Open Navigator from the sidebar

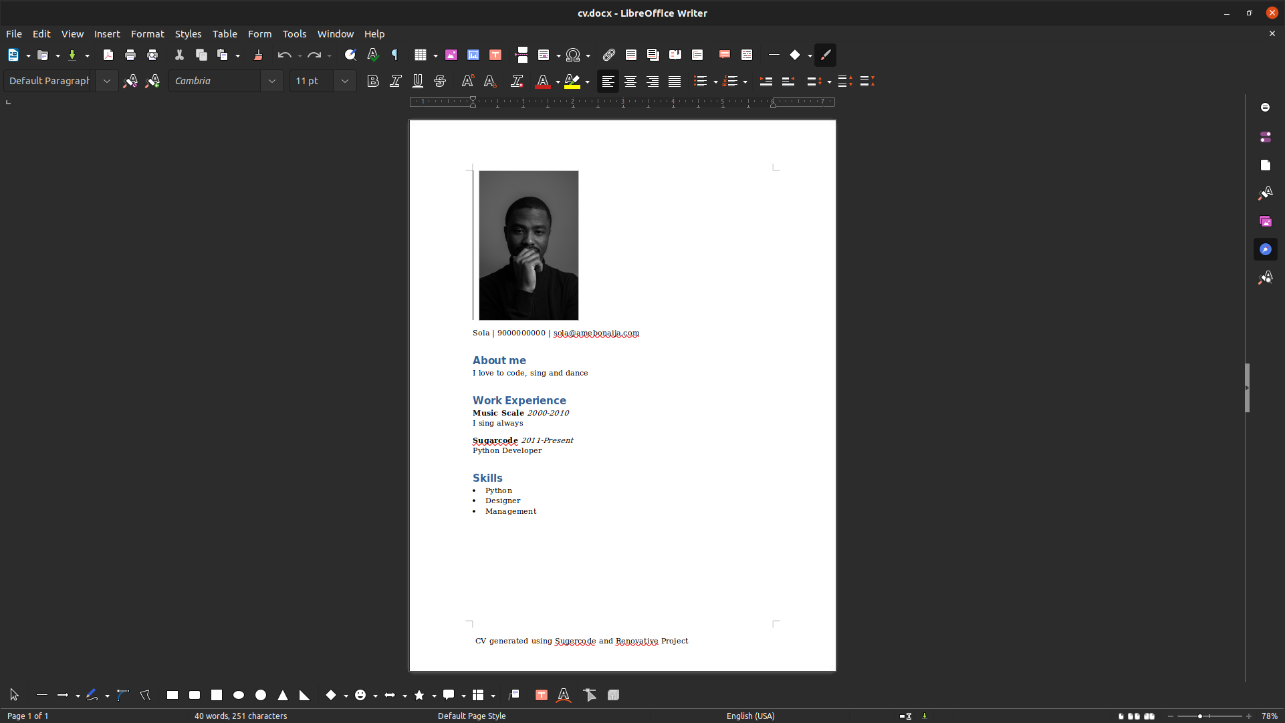coord(1265,249)
